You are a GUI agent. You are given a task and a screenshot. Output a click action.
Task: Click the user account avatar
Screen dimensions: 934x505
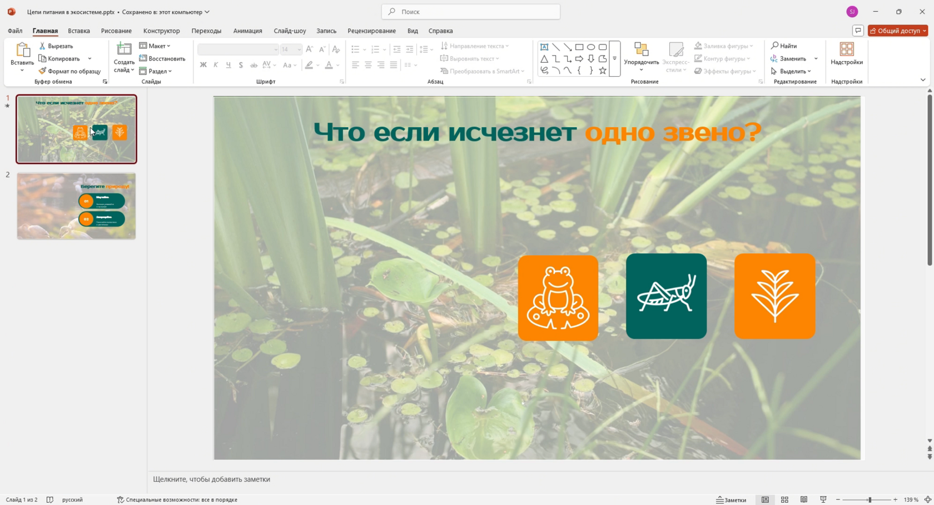(852, 12)
